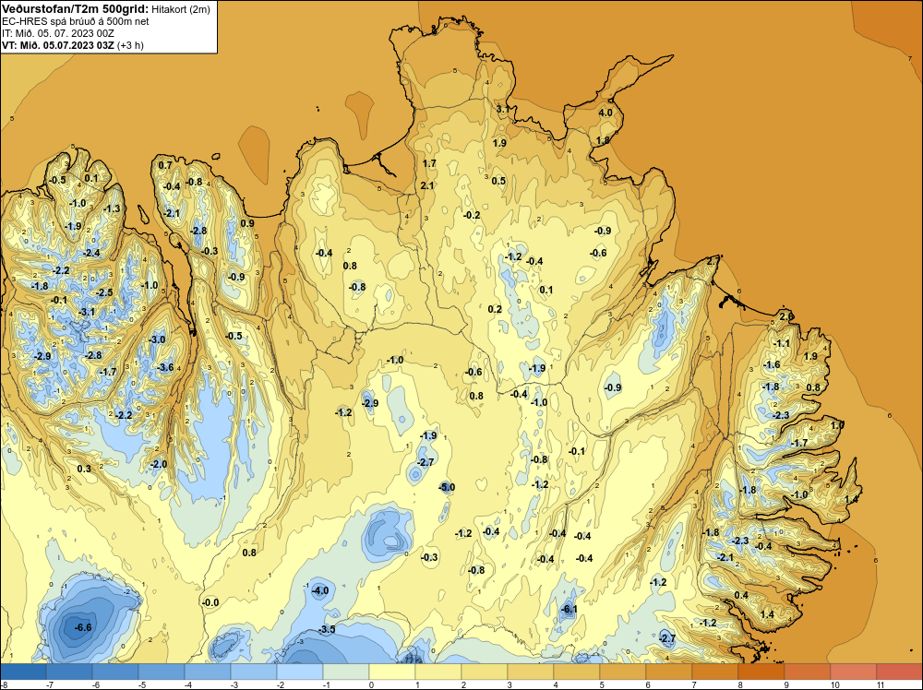Select the -6.1 temperature value

click(569, 610)
